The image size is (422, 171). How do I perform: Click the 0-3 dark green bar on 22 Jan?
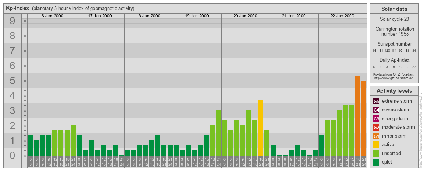point(321,145)
